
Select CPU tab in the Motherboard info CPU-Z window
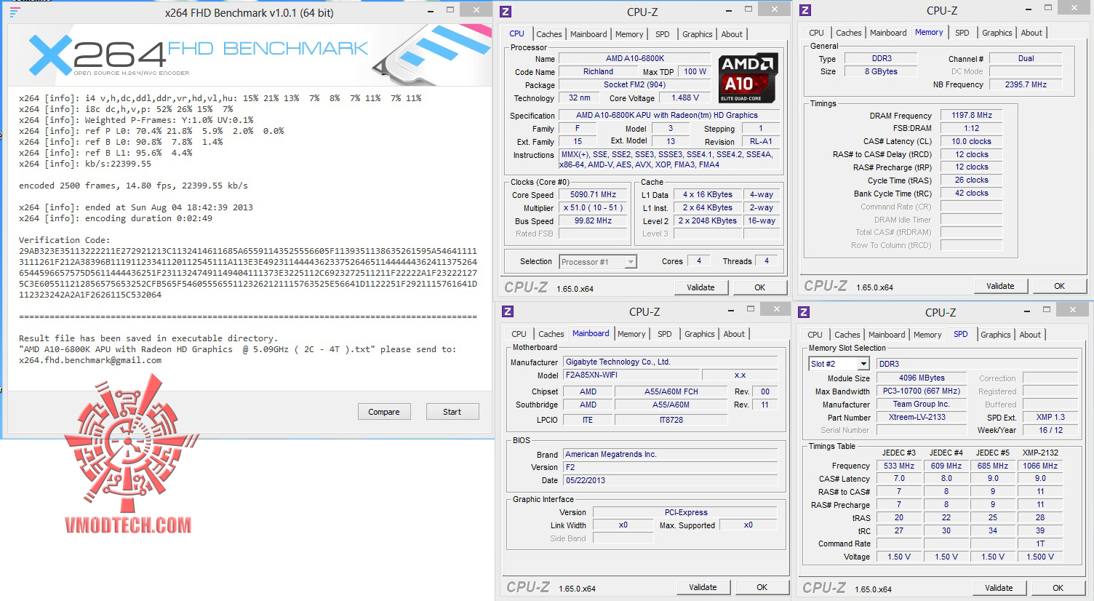tap(519, 334)
